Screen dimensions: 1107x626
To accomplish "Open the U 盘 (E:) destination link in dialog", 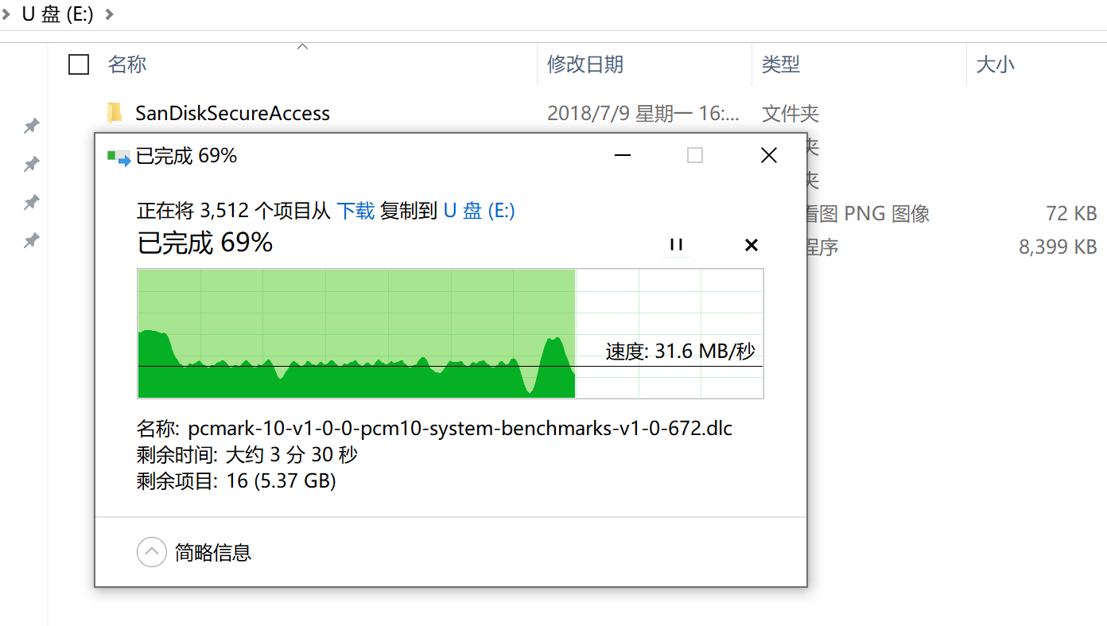I will pyautogui.click(x=479, y=211).
